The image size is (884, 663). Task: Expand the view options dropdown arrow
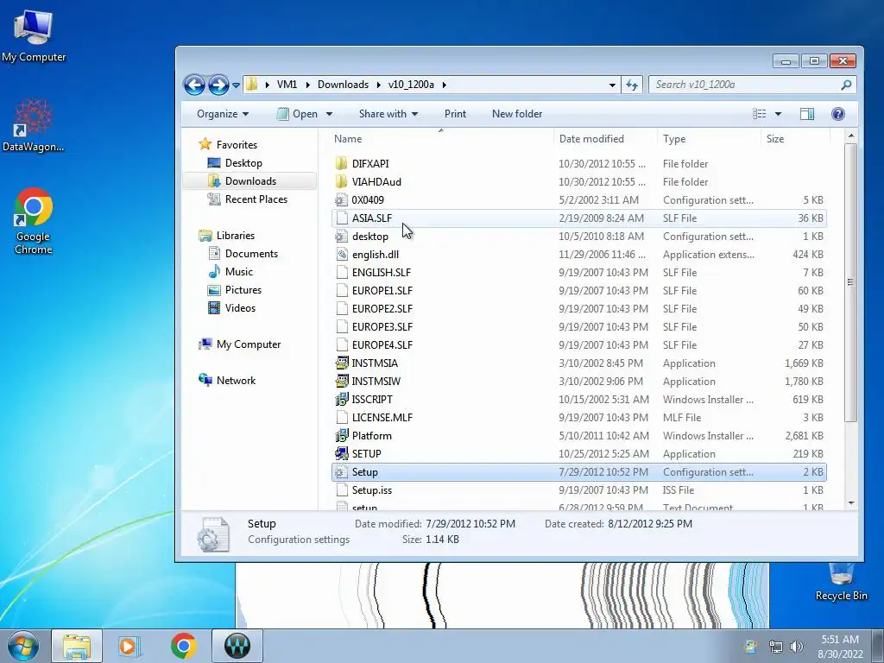(x=779, y=114)
